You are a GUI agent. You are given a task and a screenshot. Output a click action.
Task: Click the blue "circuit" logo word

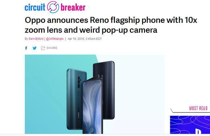pos(35,7)
